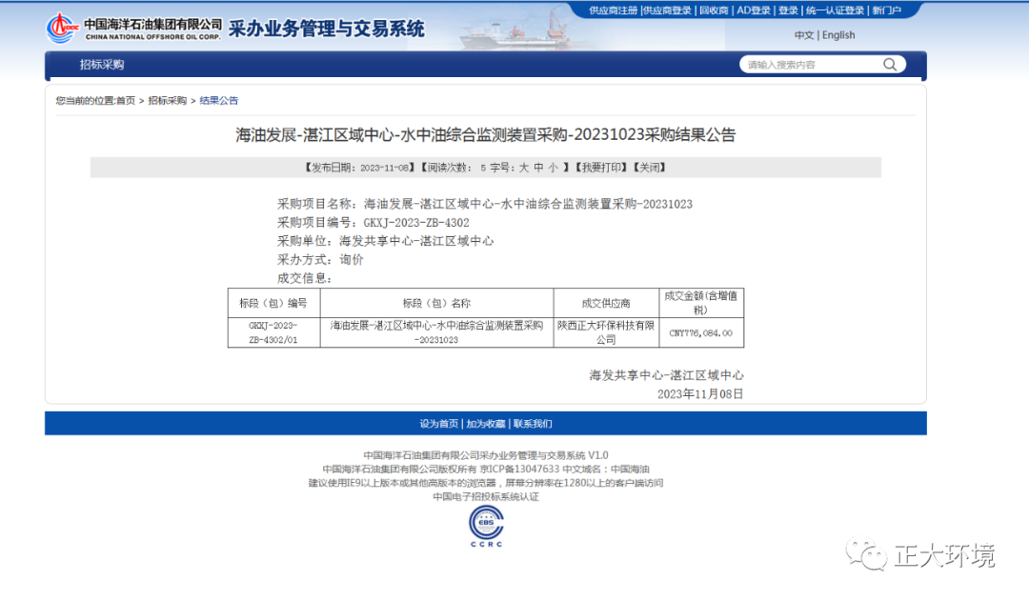Open 供应商登录 link
Image resolution: width=1029 pixels, height=601 pixels.
tap(667, 10)
